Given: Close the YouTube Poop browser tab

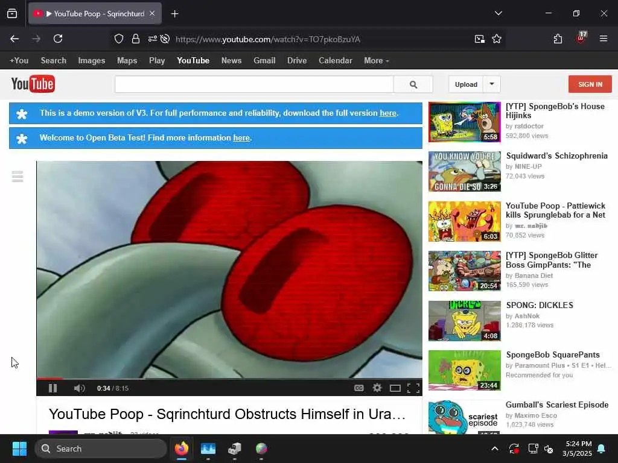Looking at the screenshot, I should [152, 13].
